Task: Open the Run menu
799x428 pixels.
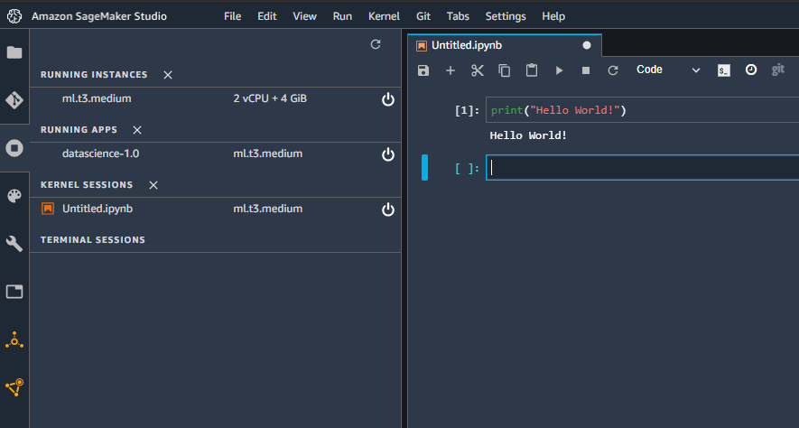Action: click(x=342, y=16)
